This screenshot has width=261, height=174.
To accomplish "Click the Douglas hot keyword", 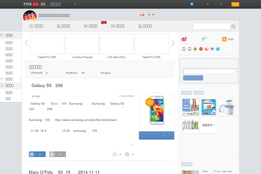I will point(106,73).
